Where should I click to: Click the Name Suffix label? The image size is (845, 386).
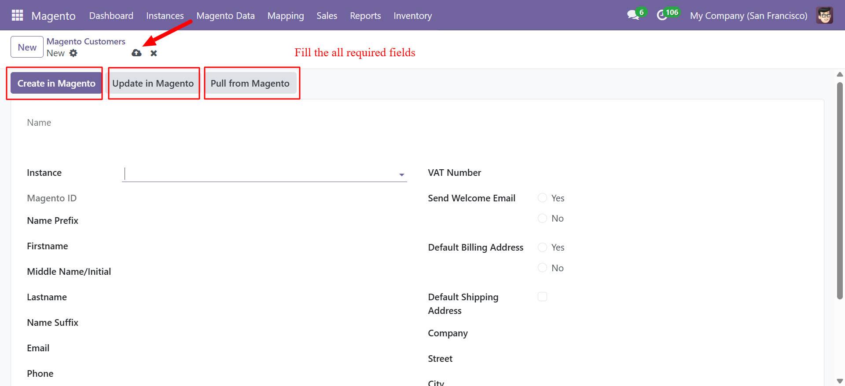point(52,323)
